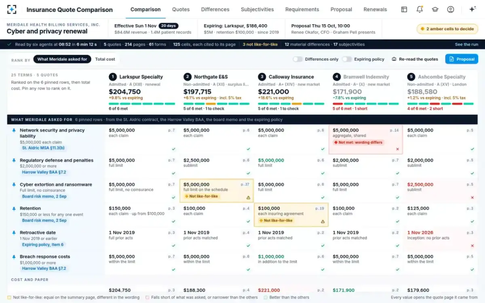485x303 pixels.
Task: Toggle the Expiring policy switch
Action: (347, 59)
